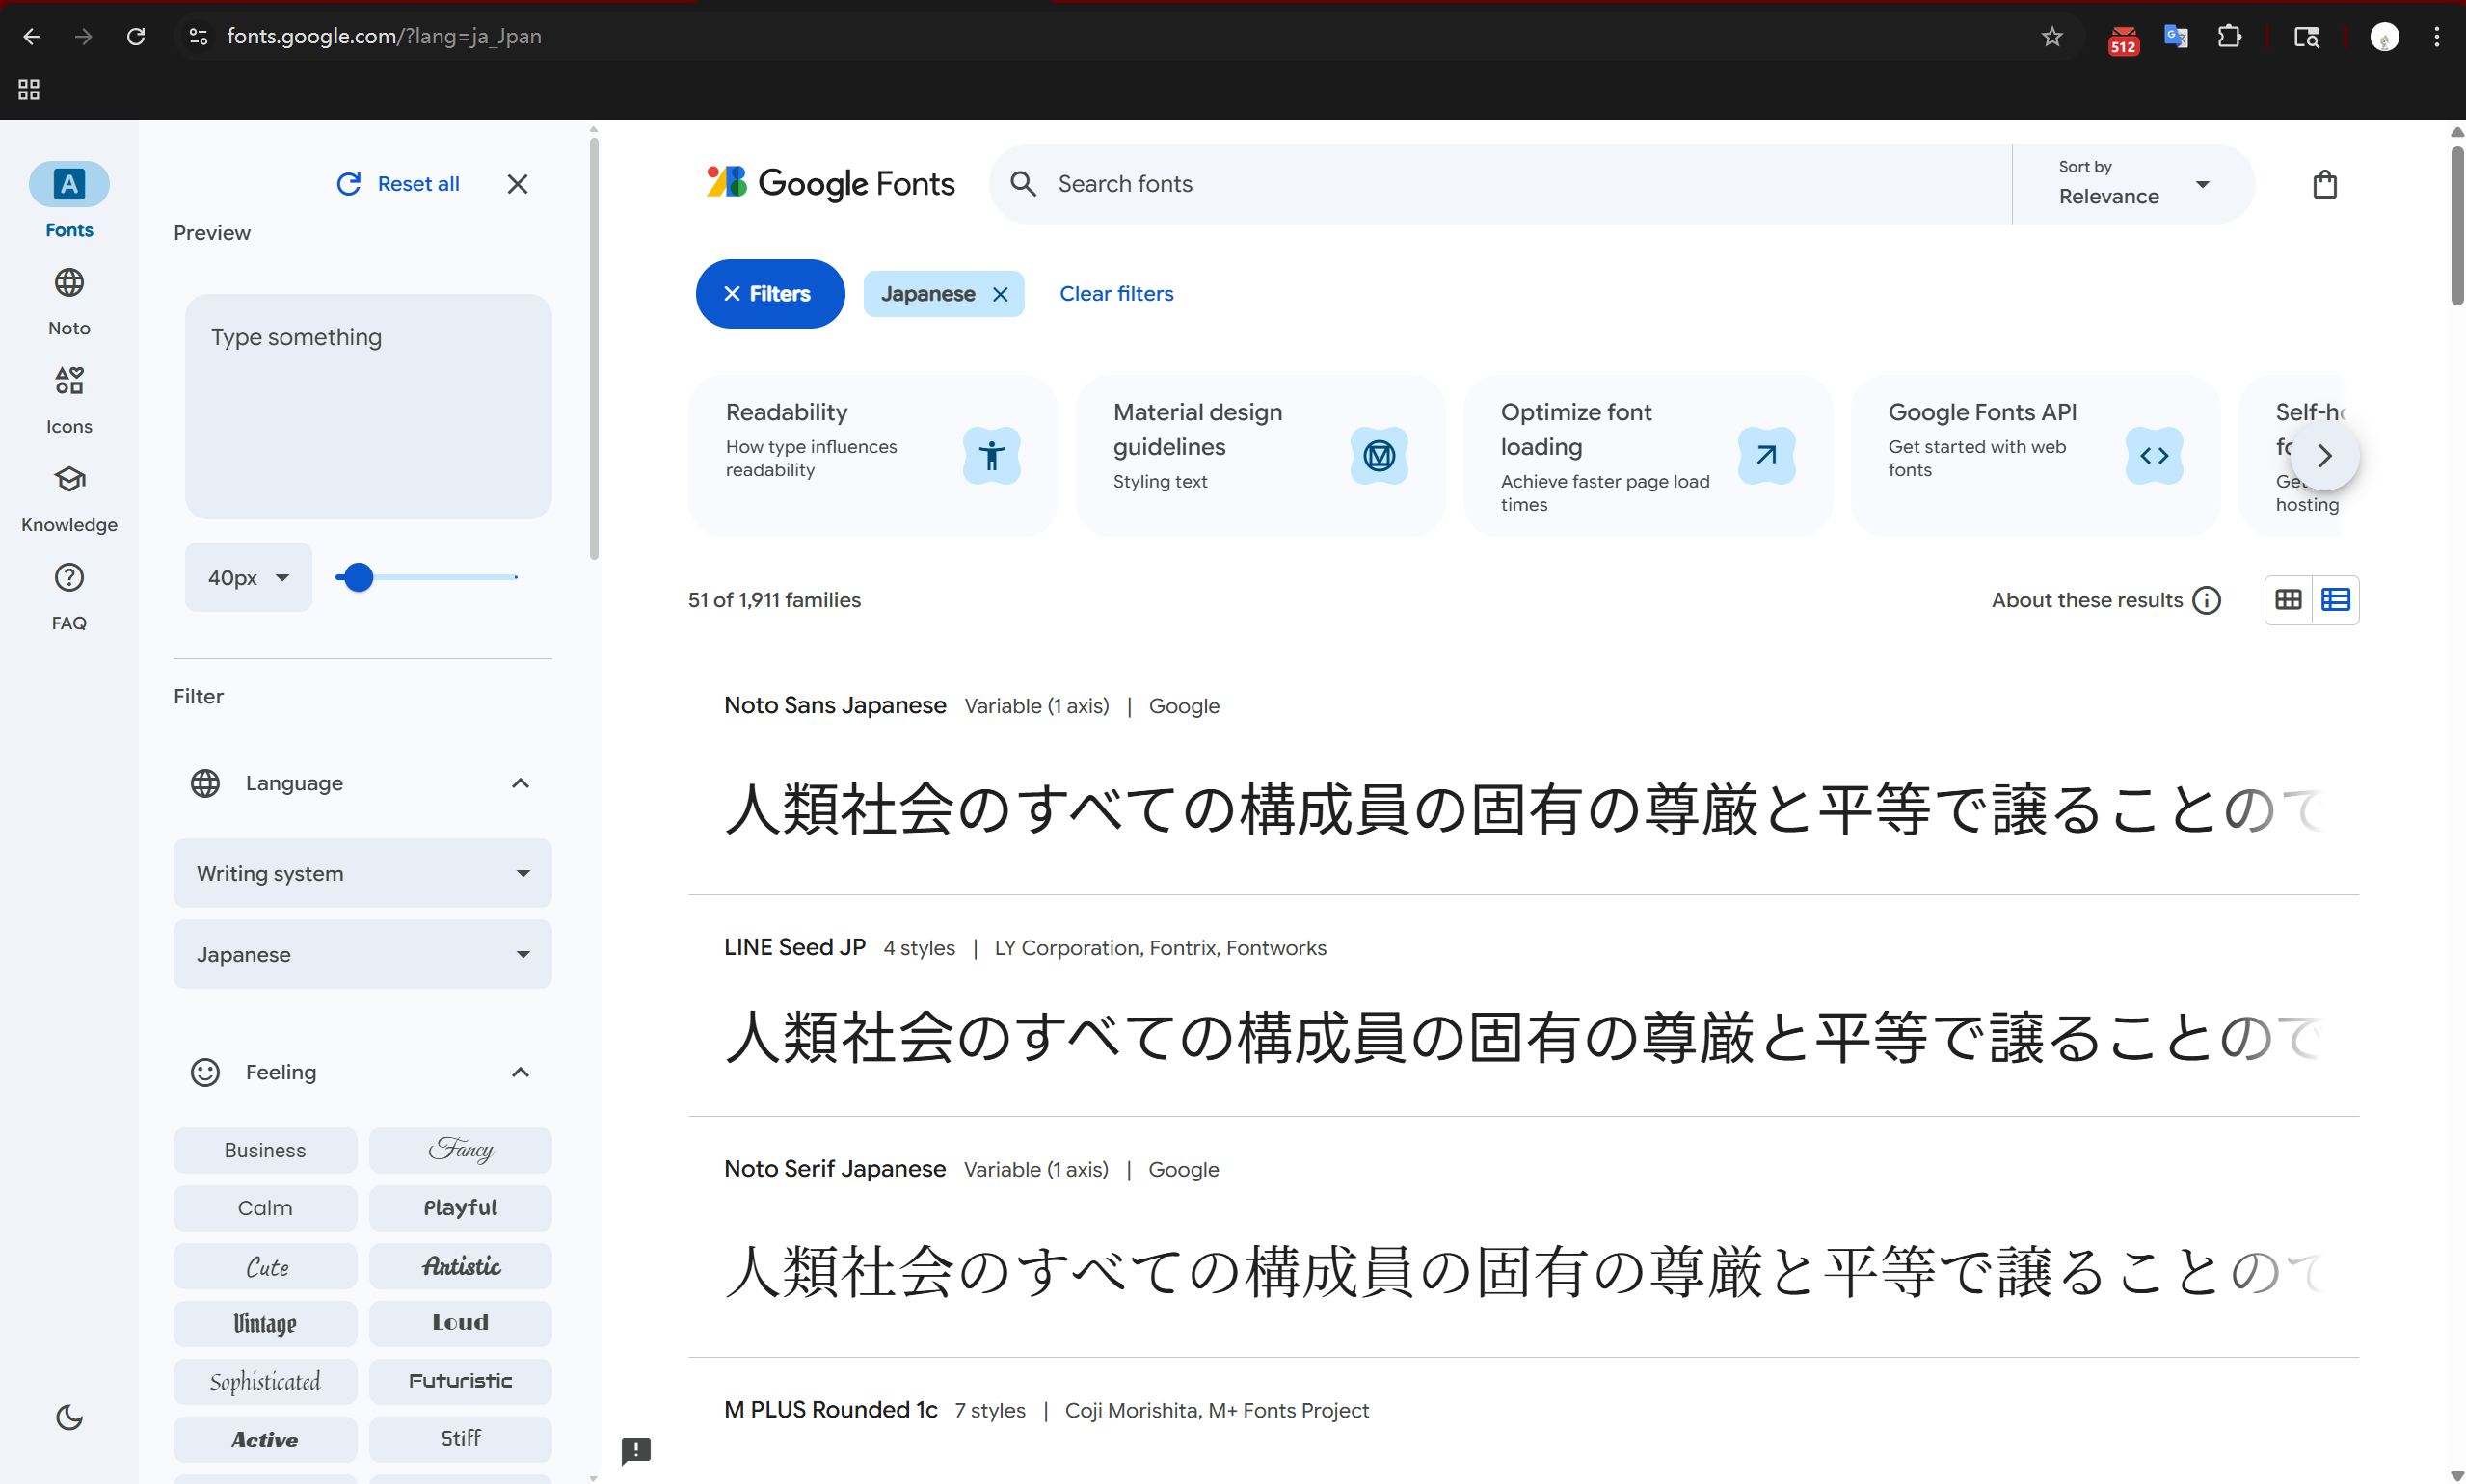Expand the Writing system dropdown

[362, 873]
